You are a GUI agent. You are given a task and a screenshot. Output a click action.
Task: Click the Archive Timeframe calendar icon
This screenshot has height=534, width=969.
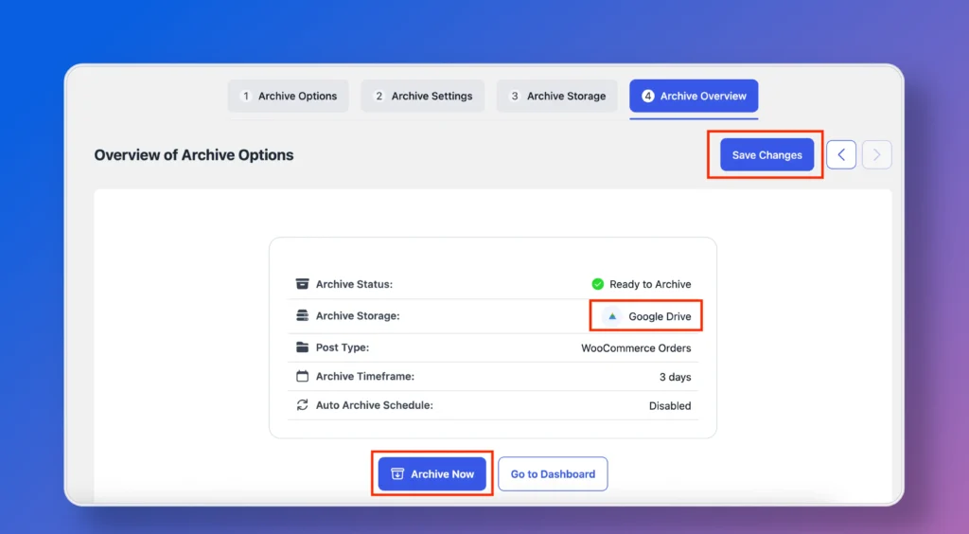pyautogui.click(x=302, y=376)
